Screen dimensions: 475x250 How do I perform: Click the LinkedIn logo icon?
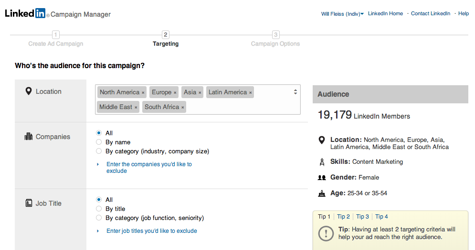click(25, 14)
